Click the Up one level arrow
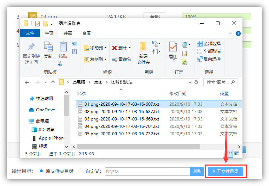The height and width of the screenshot is (186, 269). tap(53, 82)
